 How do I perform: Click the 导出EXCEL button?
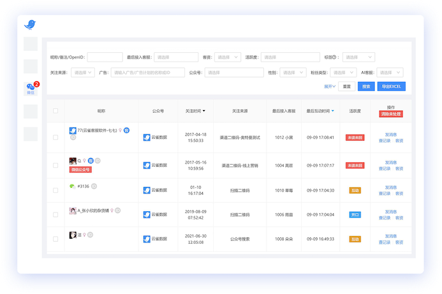click(391, 86)
